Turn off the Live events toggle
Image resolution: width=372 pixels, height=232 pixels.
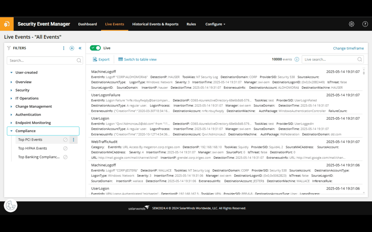point(95,48)
